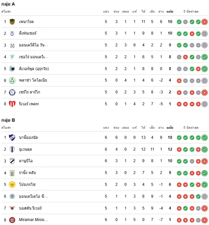Screen dimensions: 209x225
Task: Click the Peñarol yellow-black striped crest
Action: pyautogui.click(x=12, y=22)
